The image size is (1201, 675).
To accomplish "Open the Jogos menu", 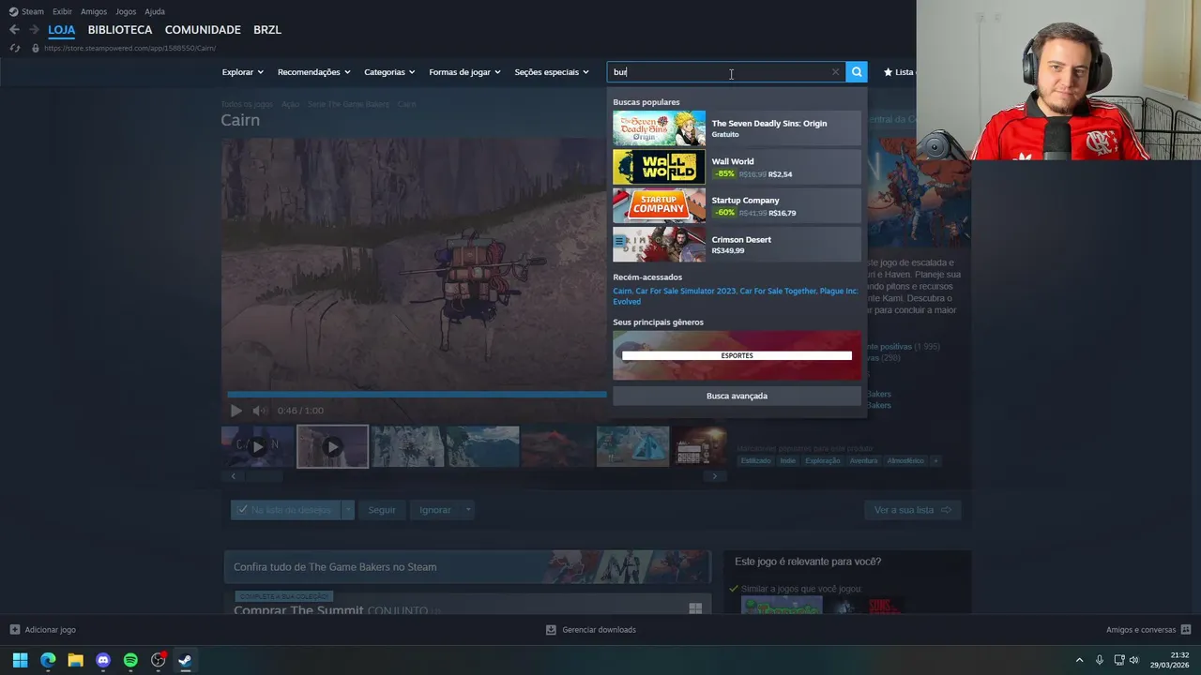I will (126, 11).
